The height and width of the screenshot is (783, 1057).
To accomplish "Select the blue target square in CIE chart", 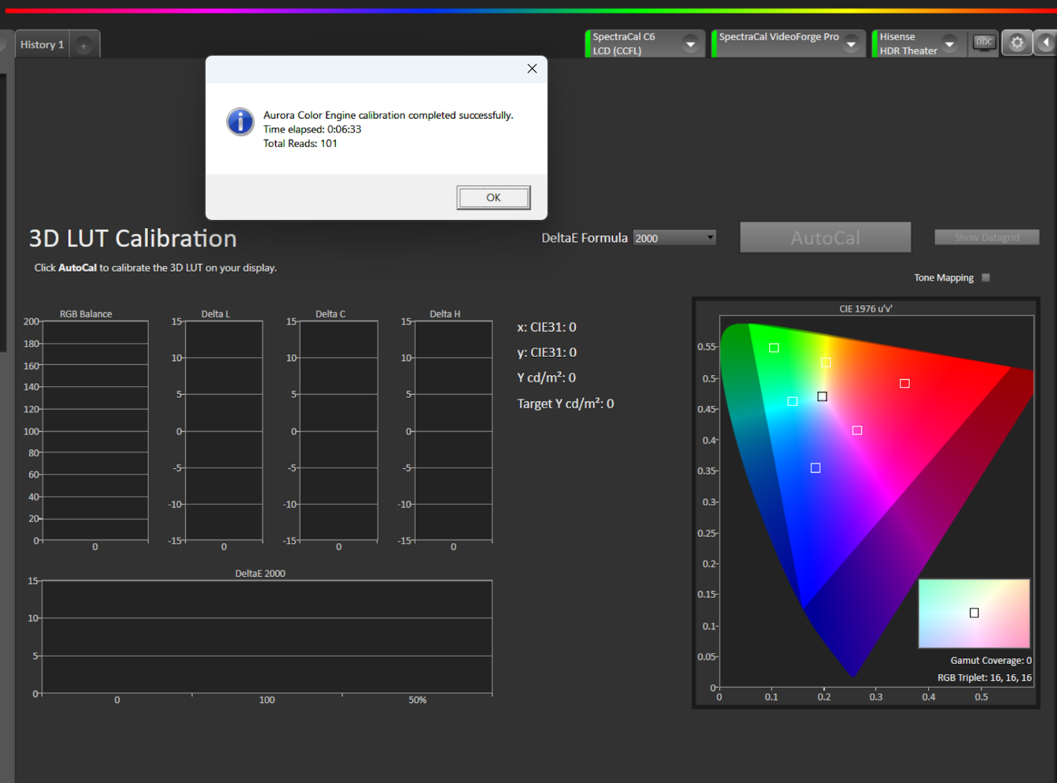I will click(815, 468).
